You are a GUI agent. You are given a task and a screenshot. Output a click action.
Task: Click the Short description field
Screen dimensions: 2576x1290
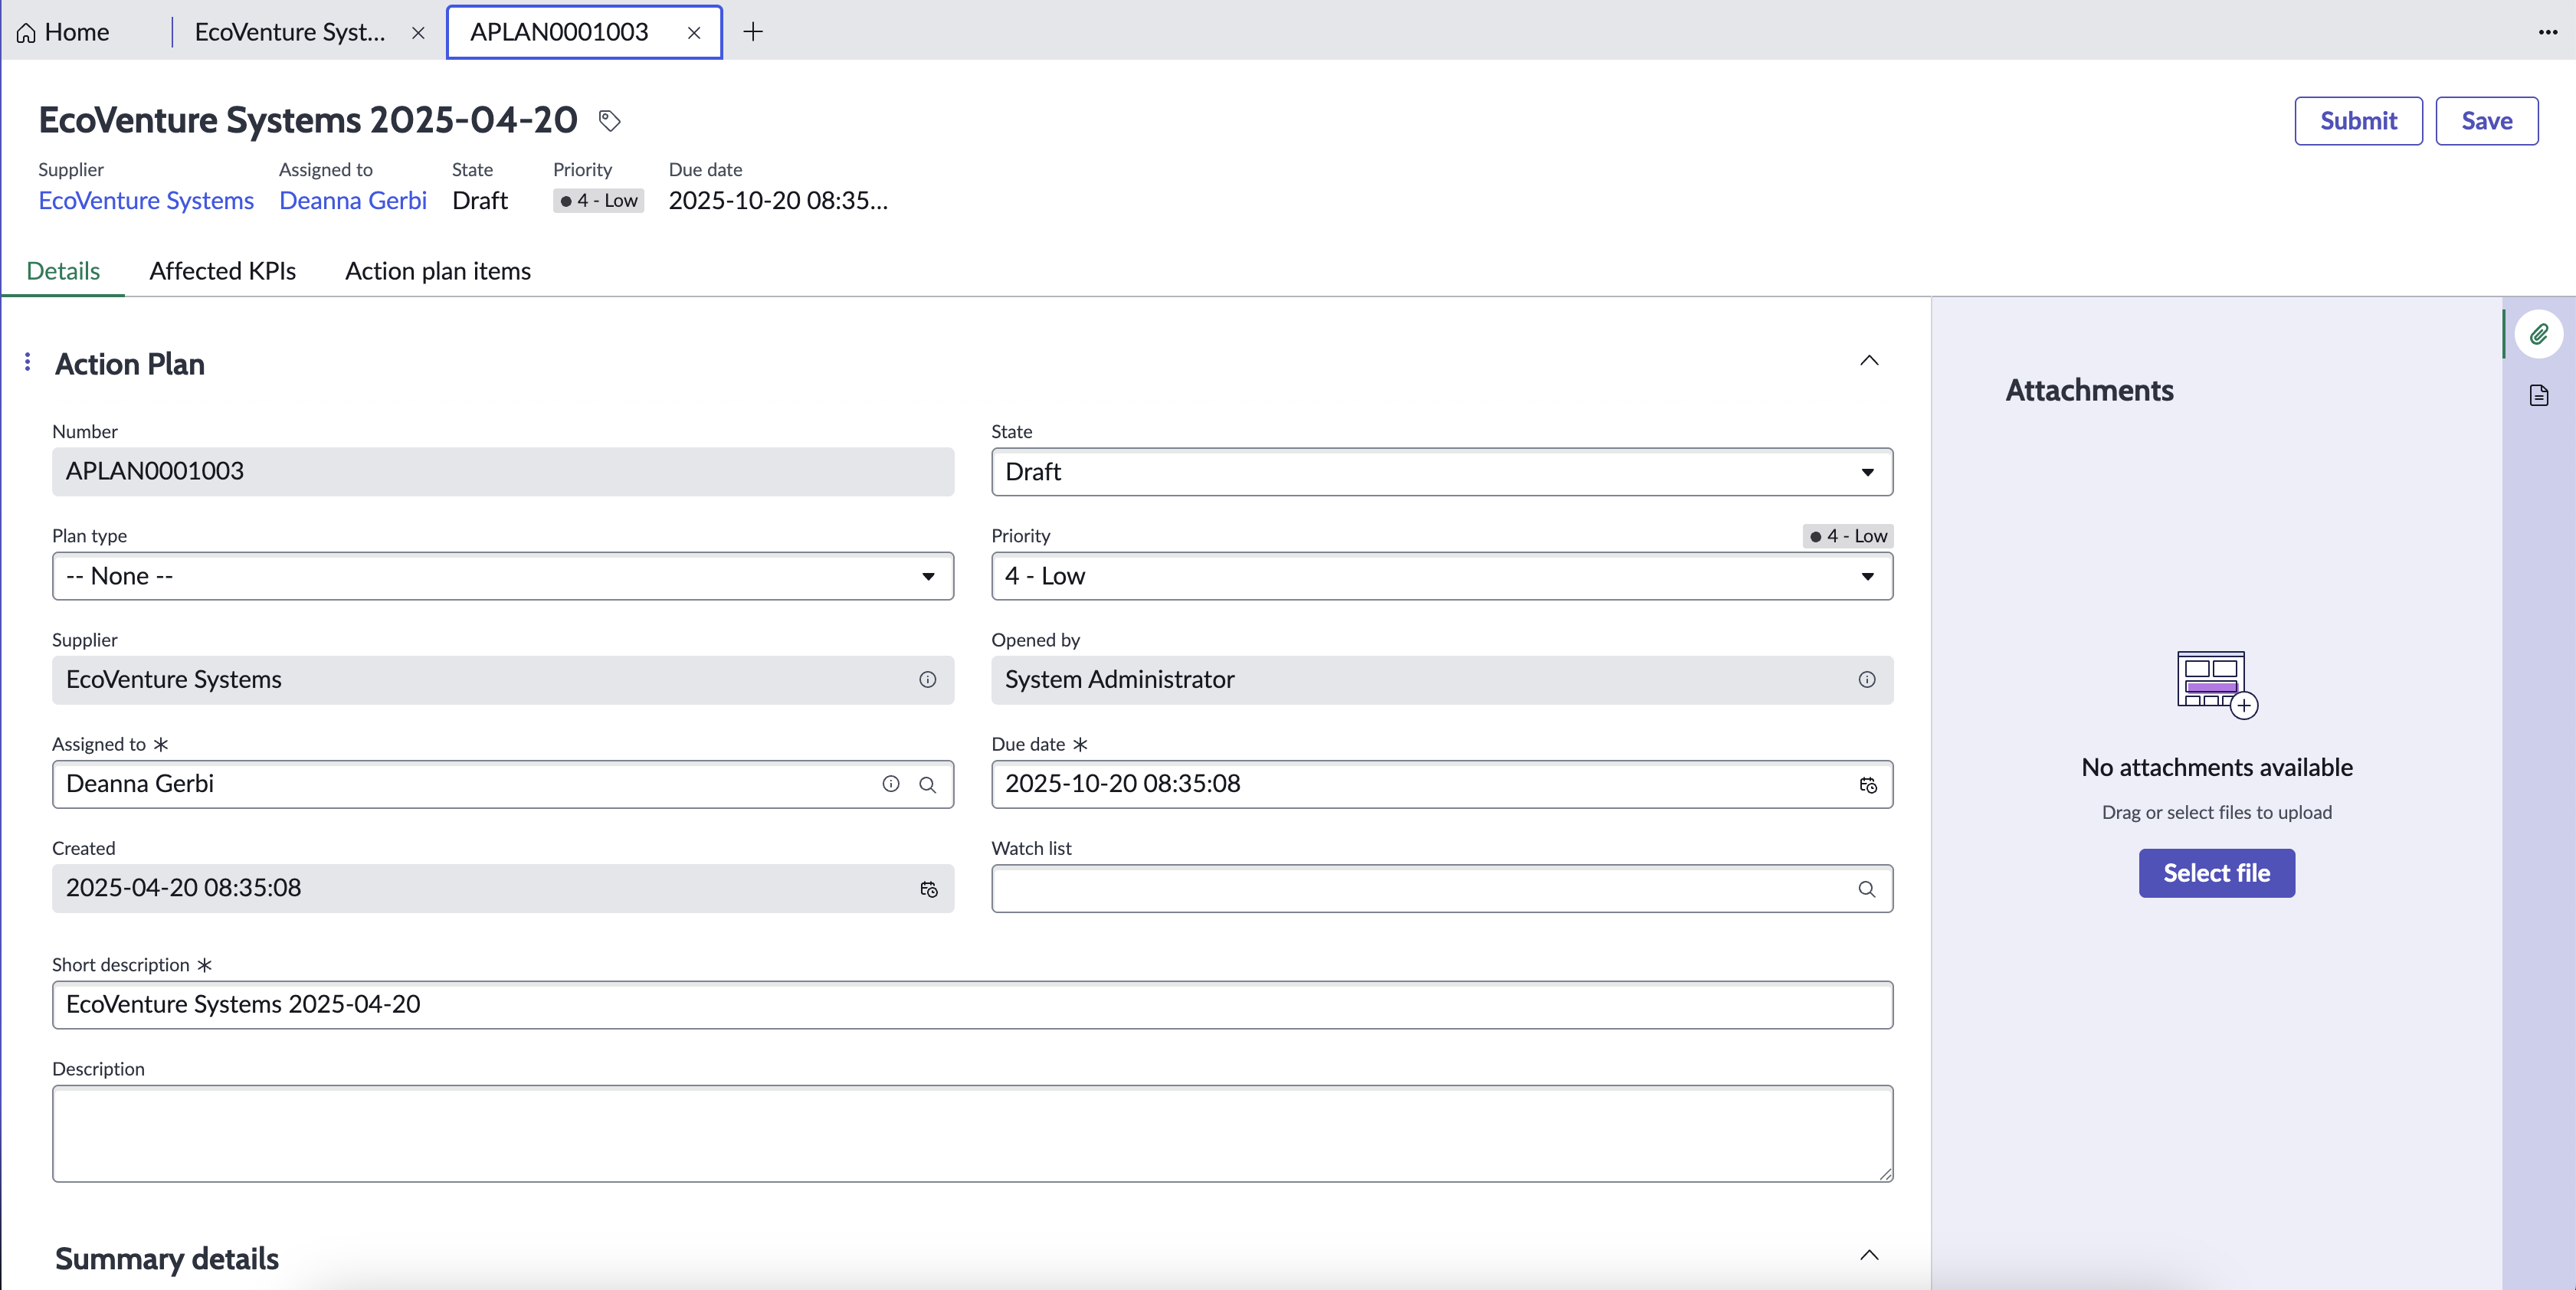pos(972,1004)
